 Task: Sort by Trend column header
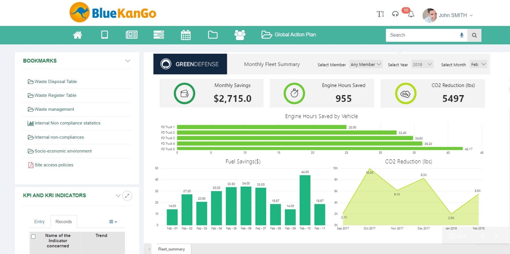tap(101, 236)
